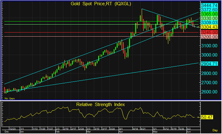Viewport: 222px width, 134px height.
Task: Select the Feb month marker on time axis
Action: click(x=58, y=131)
